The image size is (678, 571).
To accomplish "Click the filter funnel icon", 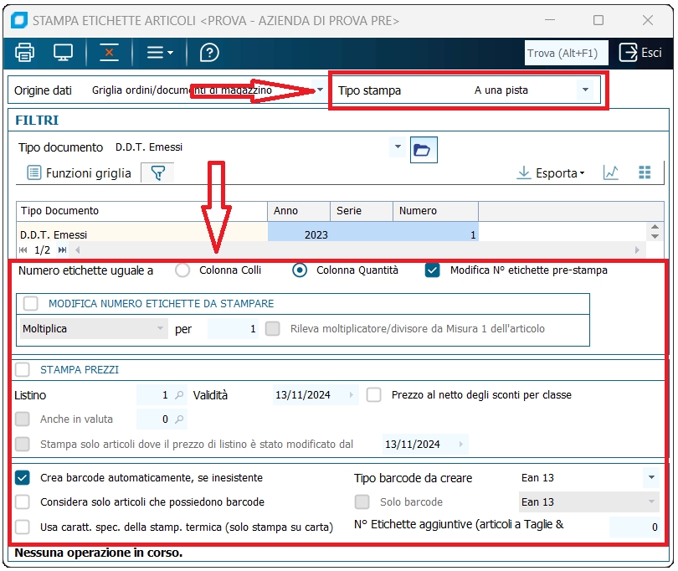I will (158, 173).
